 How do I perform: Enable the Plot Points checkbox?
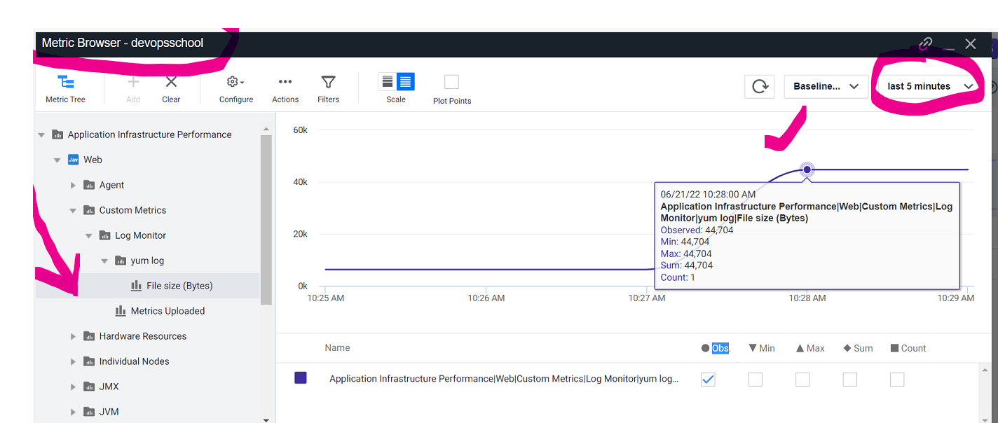(x=451, y=82)
